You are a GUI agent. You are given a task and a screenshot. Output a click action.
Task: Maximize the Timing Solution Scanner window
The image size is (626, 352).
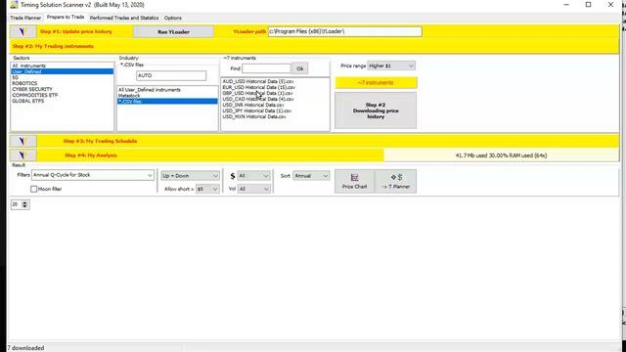point(588,5)
